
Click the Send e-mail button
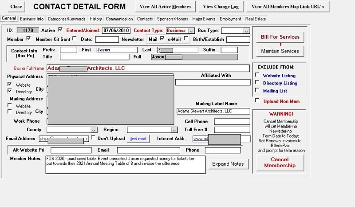138,138
